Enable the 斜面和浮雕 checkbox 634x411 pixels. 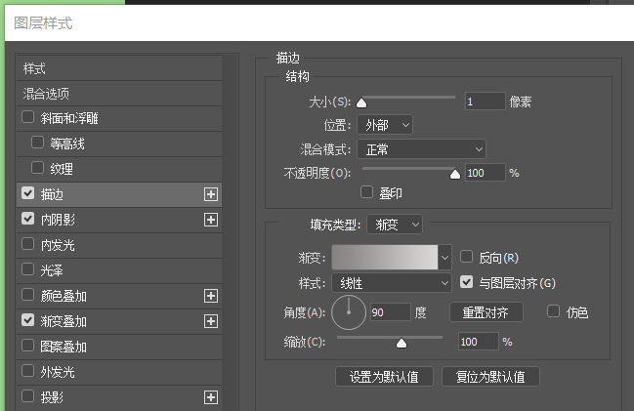coord(28,117)
